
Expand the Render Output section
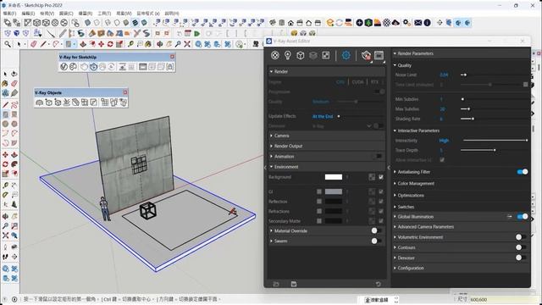coord(271,146)
